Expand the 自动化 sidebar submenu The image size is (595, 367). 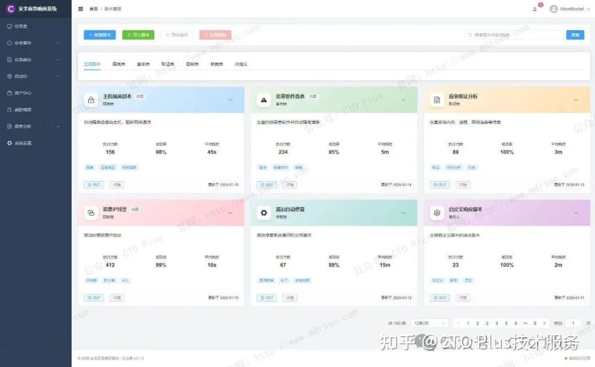58,76
